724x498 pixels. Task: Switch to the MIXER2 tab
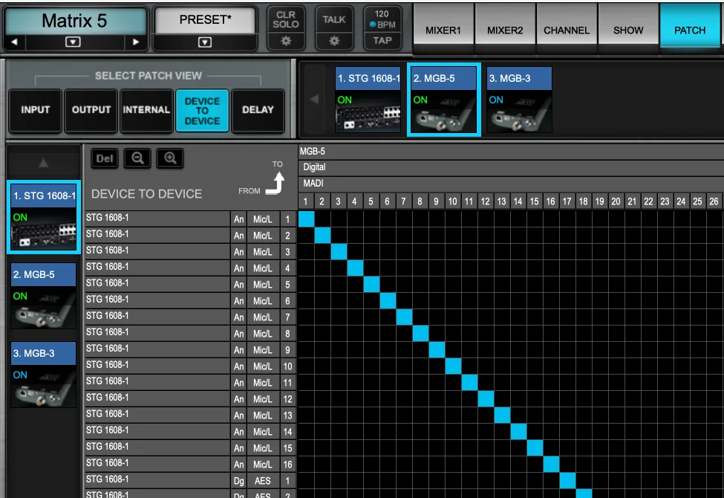(505, 30)
